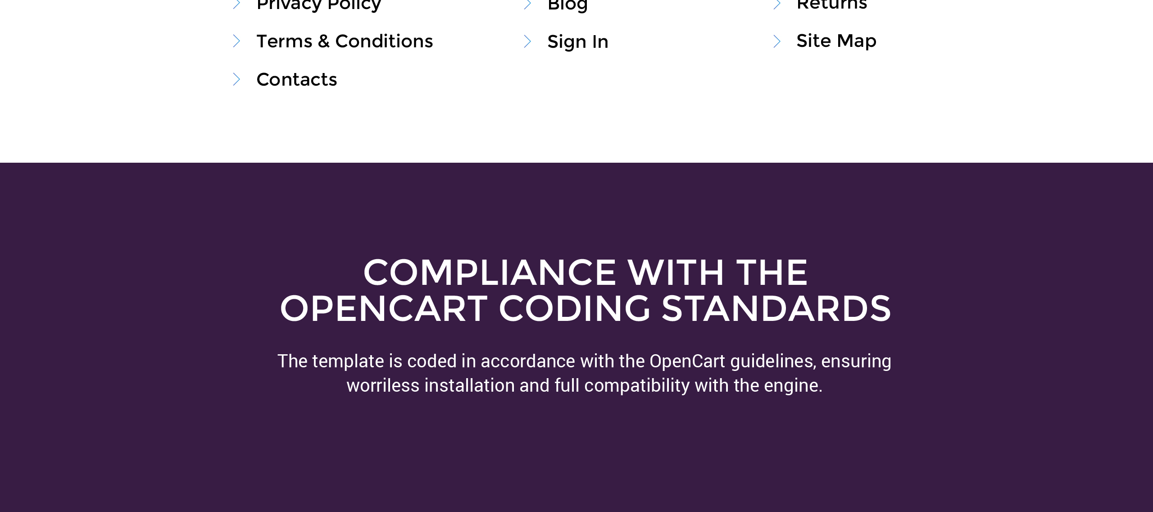Open the Contacts footer link
This screenshot has width=1153, height=512.
pos(296,80)
